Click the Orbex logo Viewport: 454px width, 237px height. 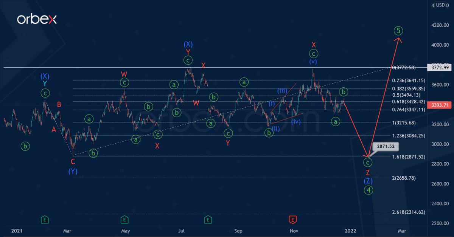click(37, 19)
